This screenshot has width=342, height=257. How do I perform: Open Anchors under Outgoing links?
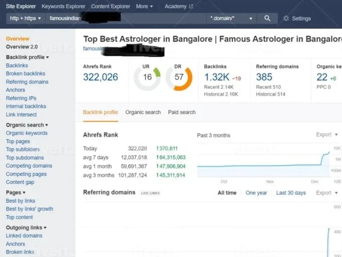pos(15,244)
